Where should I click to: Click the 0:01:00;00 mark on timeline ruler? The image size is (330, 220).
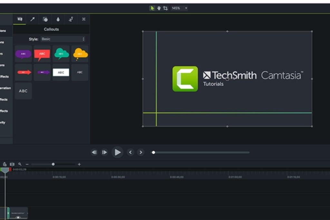[x=235, y=177]
